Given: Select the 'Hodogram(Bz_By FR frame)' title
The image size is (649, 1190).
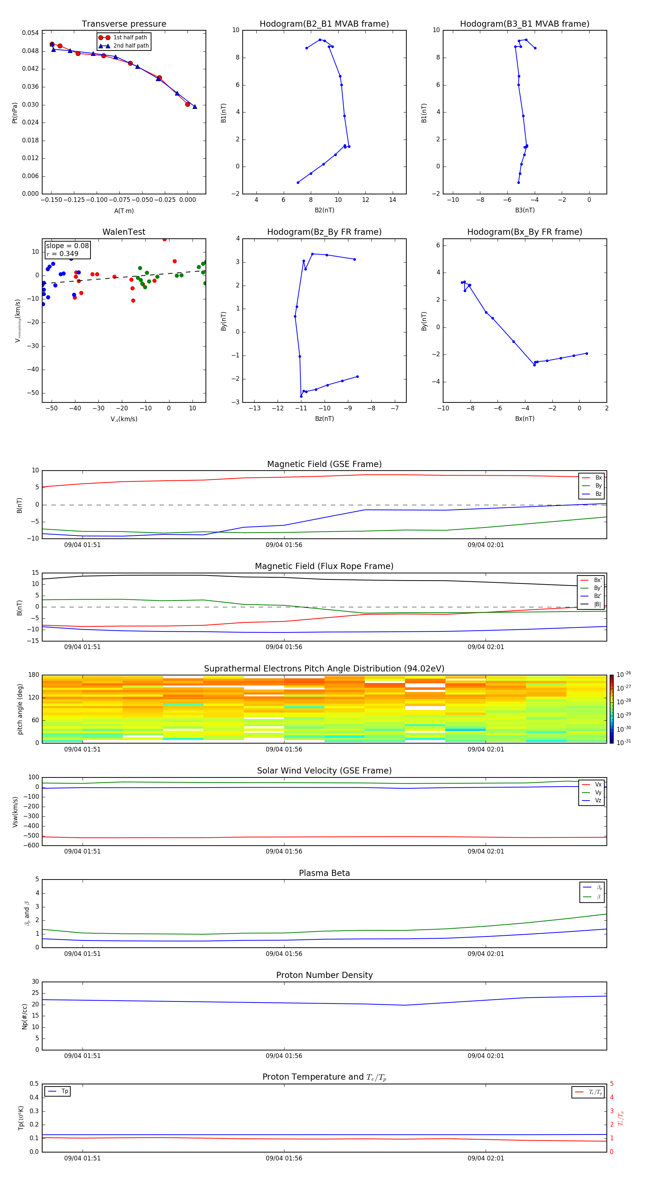Looking at the screenshot, I should pos(324,232).
